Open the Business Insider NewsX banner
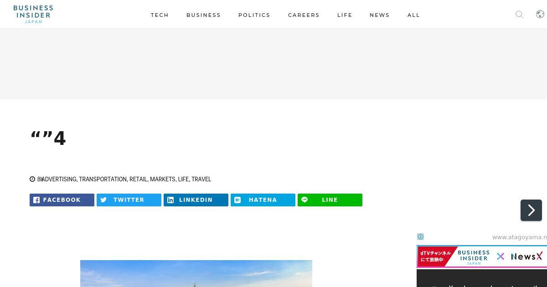 (x=482, y=256)
